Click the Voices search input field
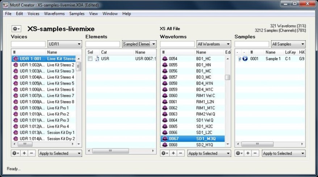Viewport: 318px width, 177px height. pyautogui.click(x=28, y=44)
